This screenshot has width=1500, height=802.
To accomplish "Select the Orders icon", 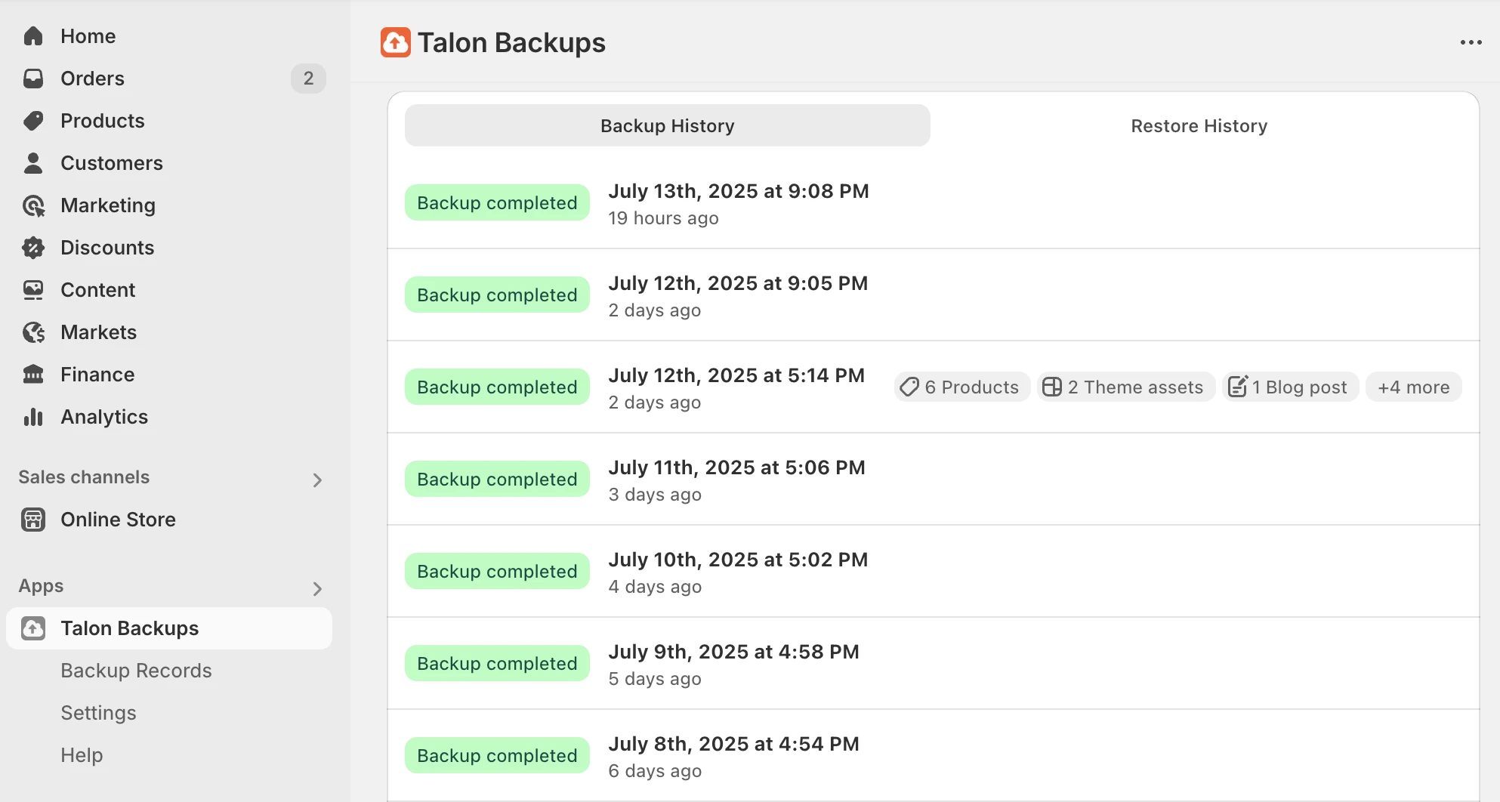I will click(33, 78).
